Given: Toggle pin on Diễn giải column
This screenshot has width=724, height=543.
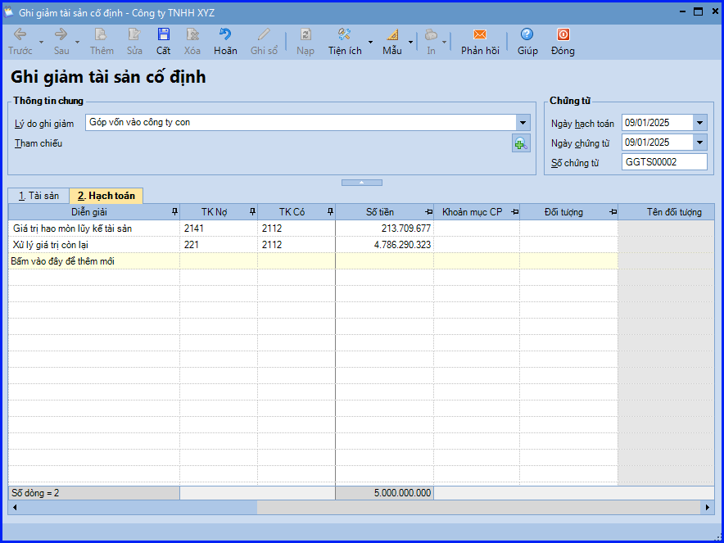Looking at the screenshot, I should (174, 212).
